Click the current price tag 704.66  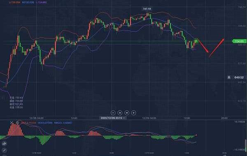coord(239,41)
